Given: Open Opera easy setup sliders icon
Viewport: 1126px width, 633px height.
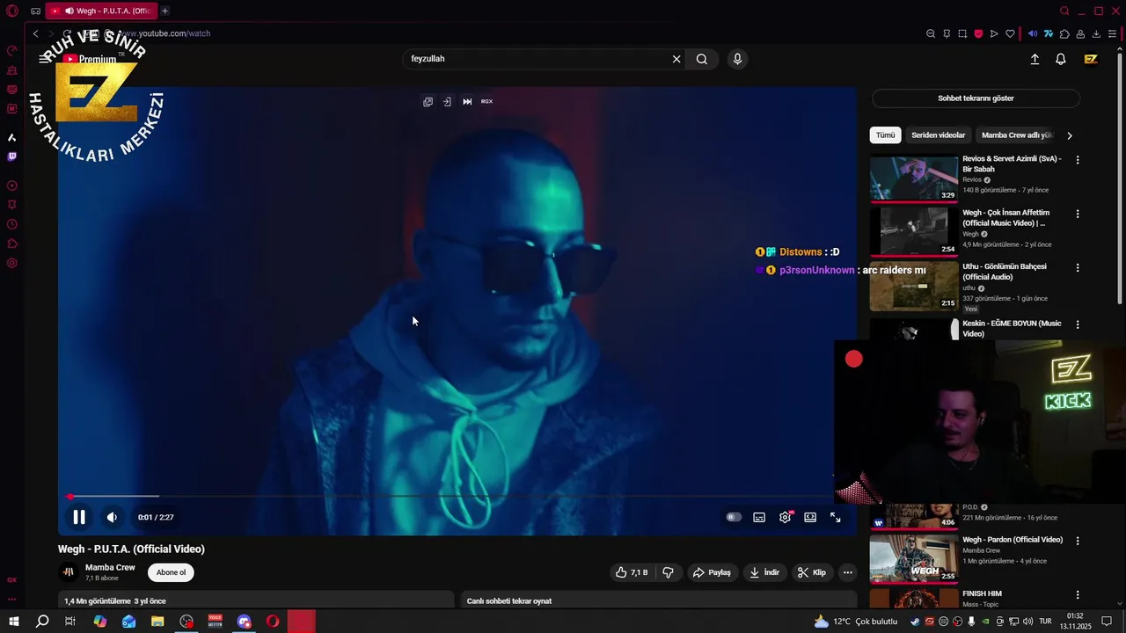Looking at the screenshot, I should point(1112,33).
